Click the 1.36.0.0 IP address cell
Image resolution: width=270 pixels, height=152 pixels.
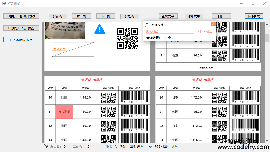pyautogui.click(x=197, y=56)
